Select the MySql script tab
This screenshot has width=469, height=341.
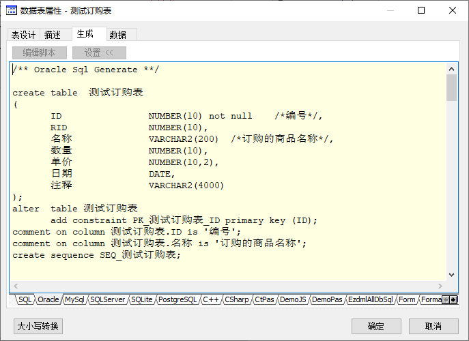(75, 299)
